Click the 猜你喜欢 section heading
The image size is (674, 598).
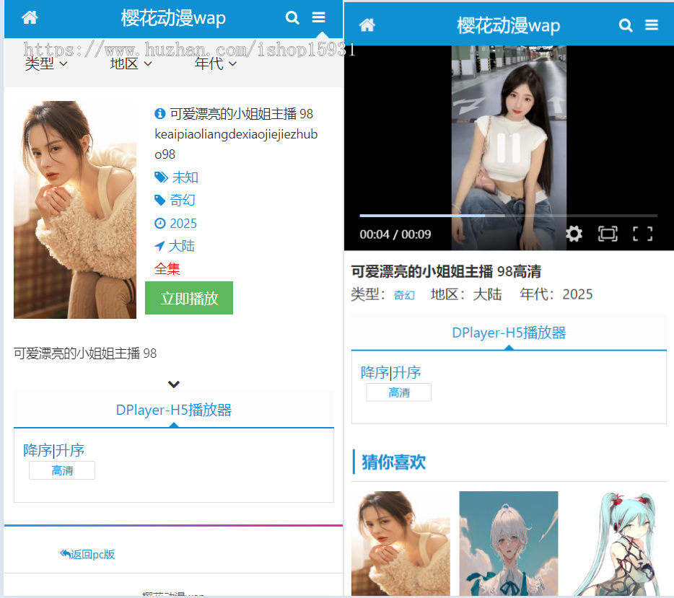click(x=393, y=462)
